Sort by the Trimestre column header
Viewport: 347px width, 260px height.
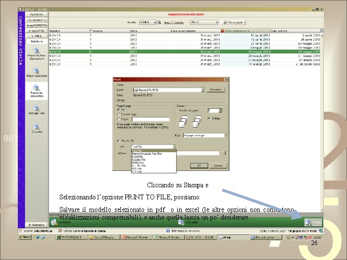tap(109, 31)
